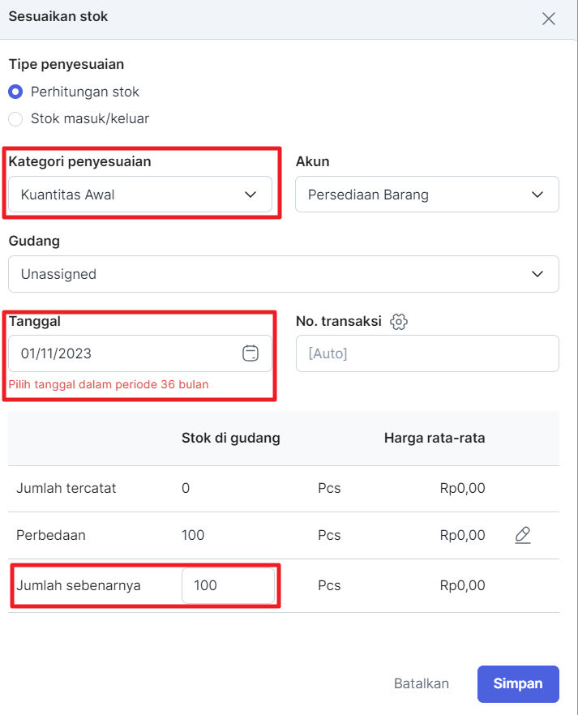578x715 pixels.
Task: Focus the Tanggal date input 01/11/2023
Action: 140,353
